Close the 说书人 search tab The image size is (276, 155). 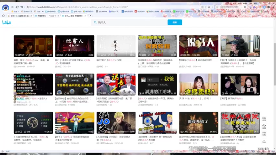click(85, 16)
